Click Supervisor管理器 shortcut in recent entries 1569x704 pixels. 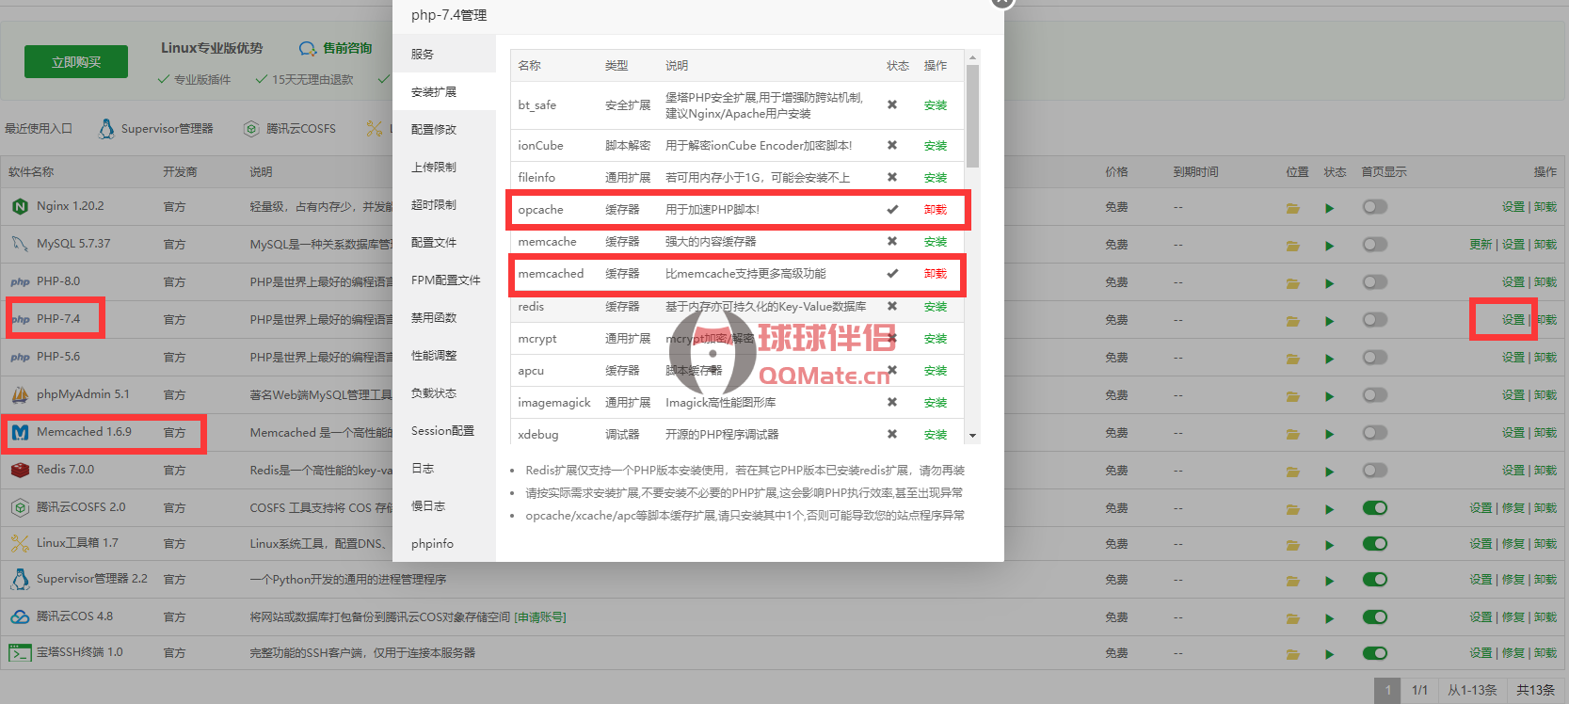point(156,129)
